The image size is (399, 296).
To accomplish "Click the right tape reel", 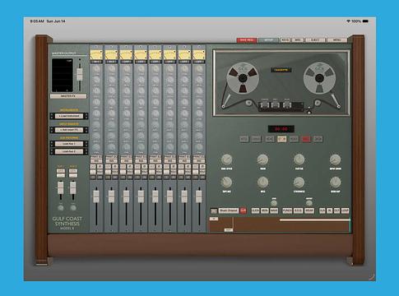I will (319, 78).
